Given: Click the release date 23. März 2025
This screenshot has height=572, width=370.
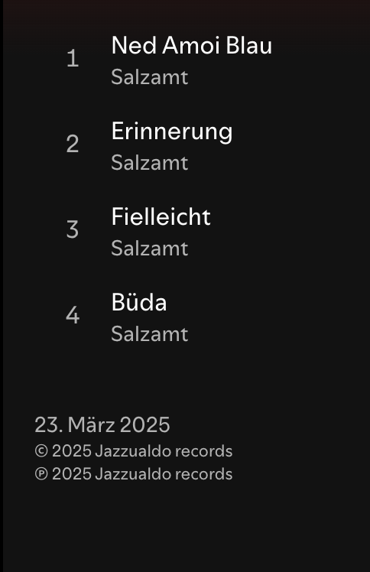Looking at the screenshot, I should click(102, 424).
